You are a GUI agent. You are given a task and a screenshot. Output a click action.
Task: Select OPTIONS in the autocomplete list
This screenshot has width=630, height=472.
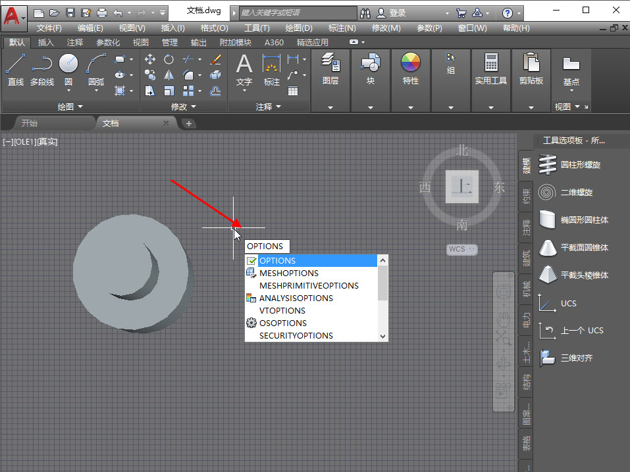[x=311, y=260]
